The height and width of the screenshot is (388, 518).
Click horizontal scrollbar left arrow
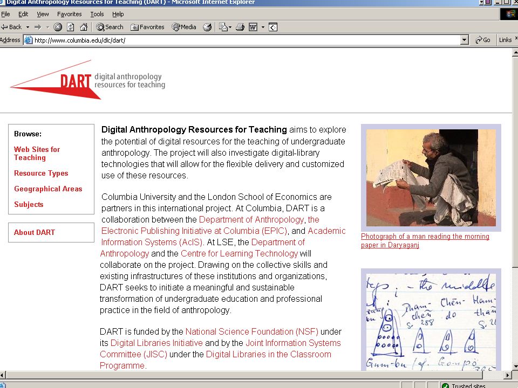click(3, 375)
